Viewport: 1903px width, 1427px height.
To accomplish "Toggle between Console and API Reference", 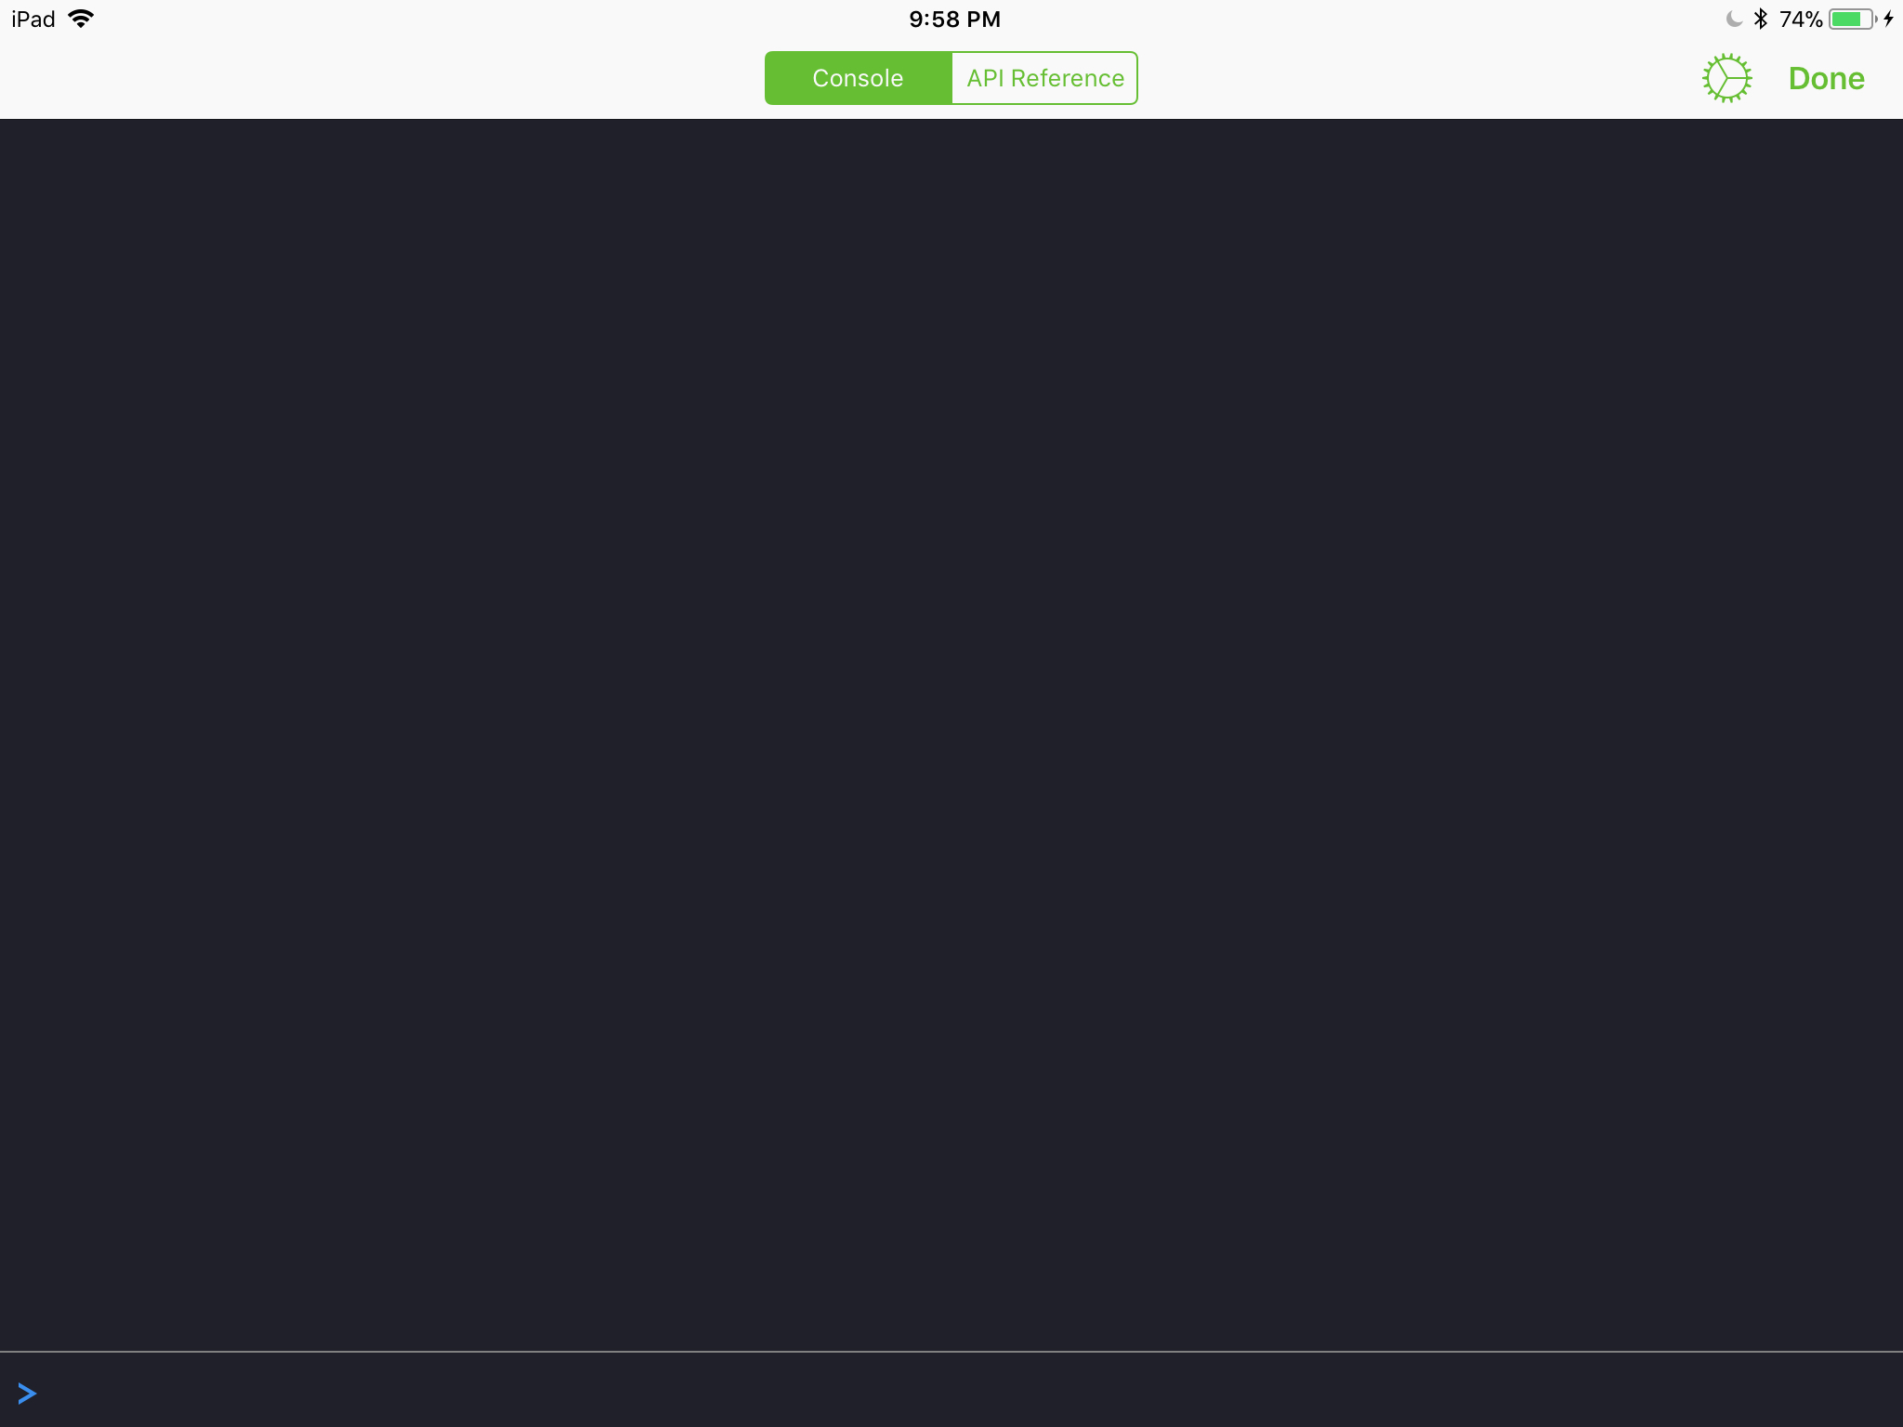I will point(951,78).
